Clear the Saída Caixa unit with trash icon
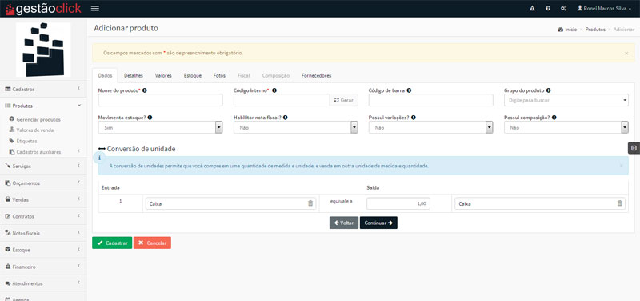This screenshot has width=640, height=301. point(619,203)
